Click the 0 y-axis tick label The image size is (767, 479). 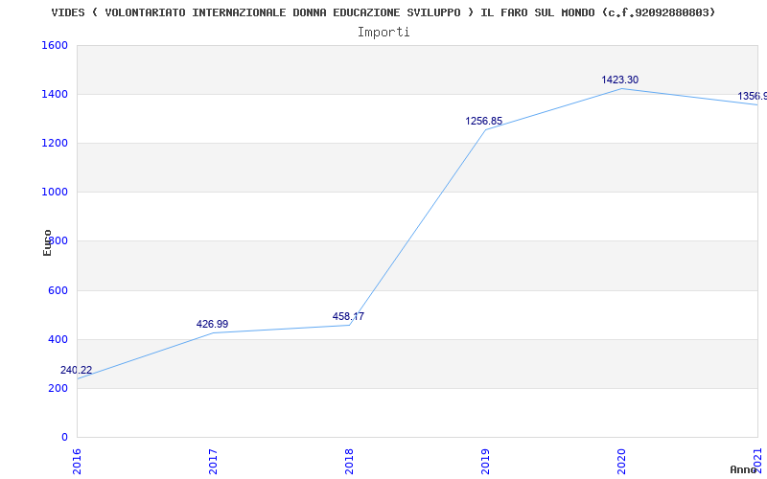click(64, 437)
